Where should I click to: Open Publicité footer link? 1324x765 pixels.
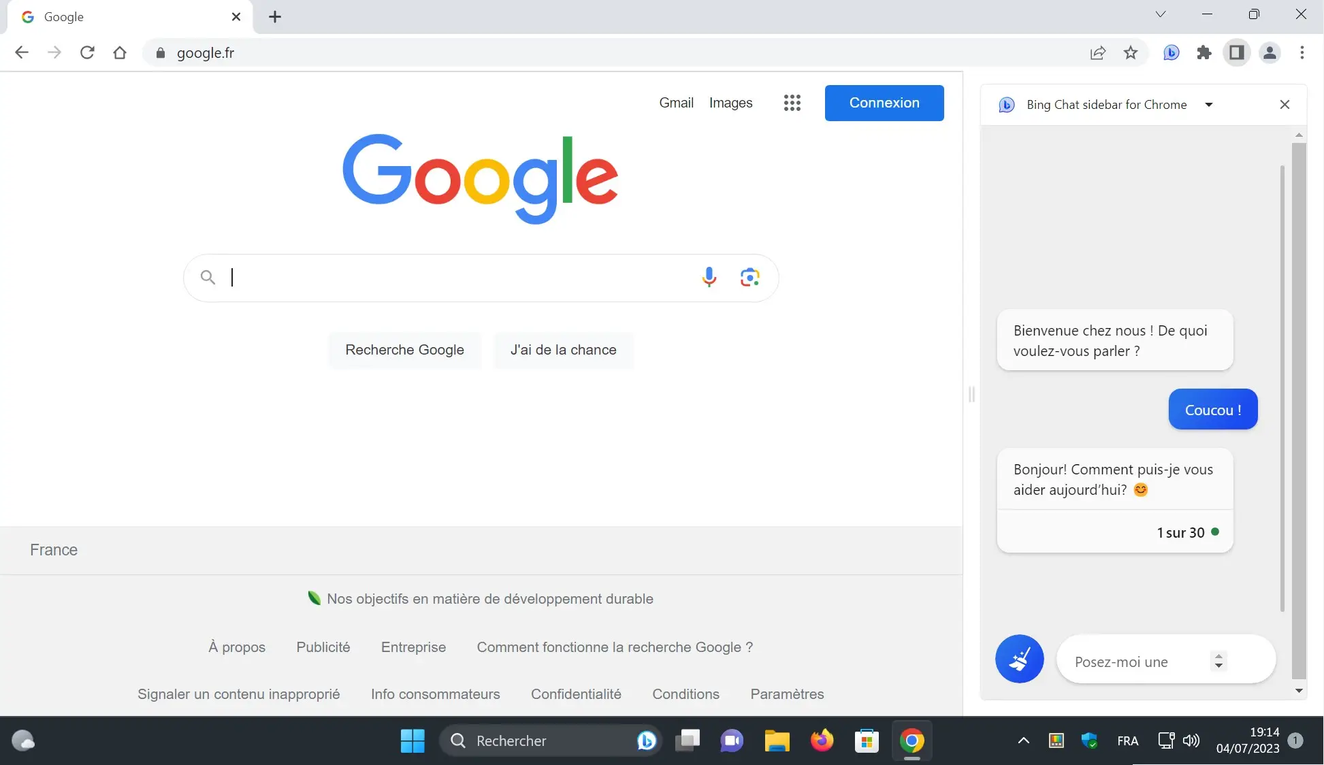(323, 647)
